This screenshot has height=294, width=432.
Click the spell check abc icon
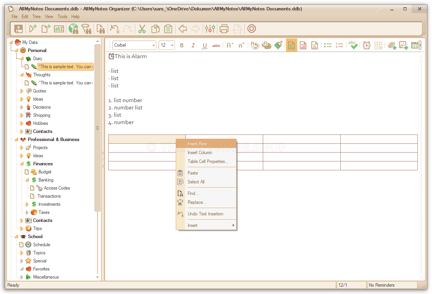(353, 45)
